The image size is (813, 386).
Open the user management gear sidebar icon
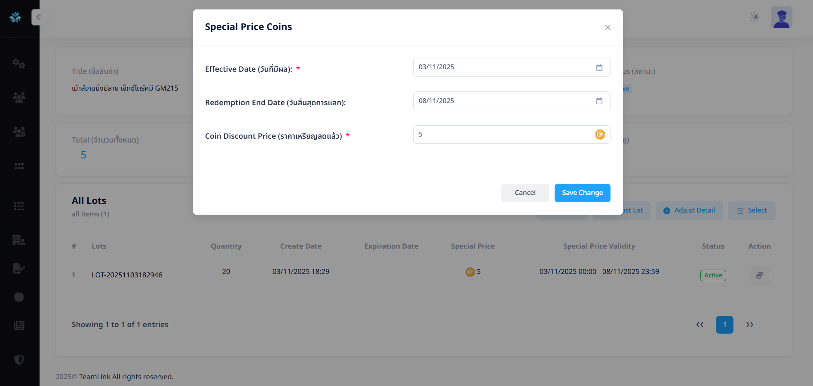(19, 131)
